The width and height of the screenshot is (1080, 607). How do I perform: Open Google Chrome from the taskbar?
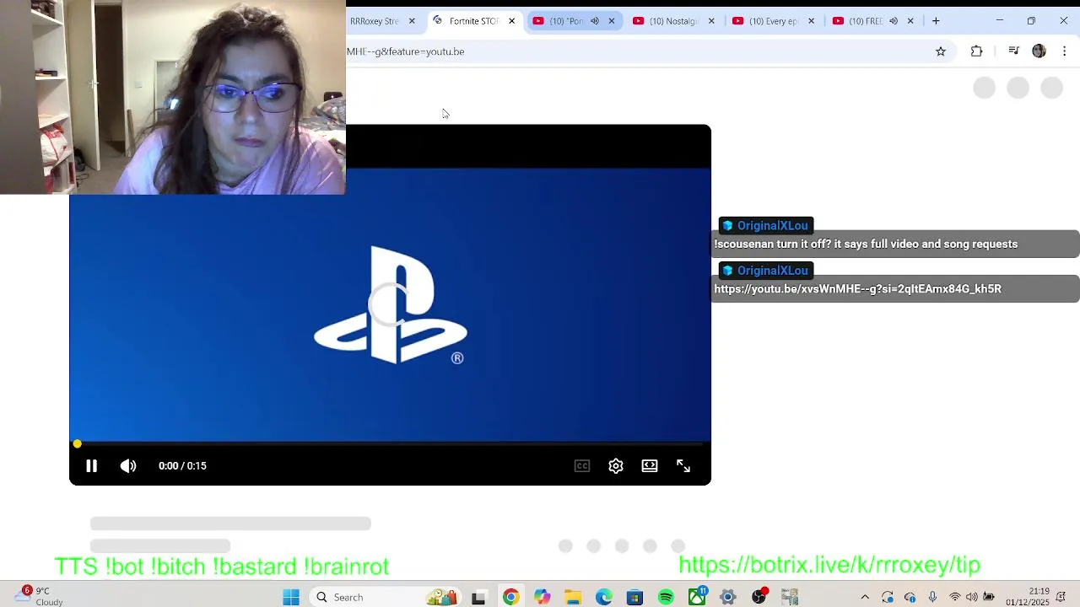[x=510, y=597]
